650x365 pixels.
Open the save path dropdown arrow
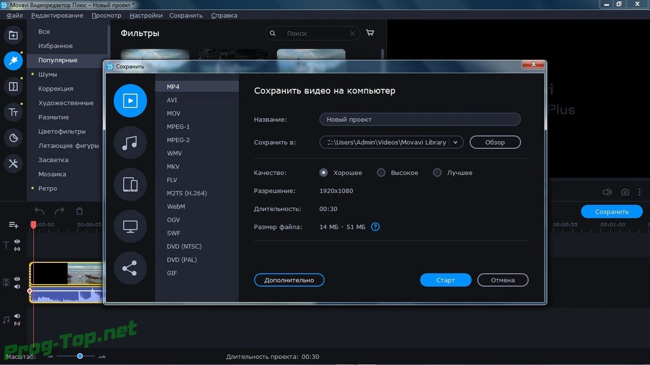456,143
